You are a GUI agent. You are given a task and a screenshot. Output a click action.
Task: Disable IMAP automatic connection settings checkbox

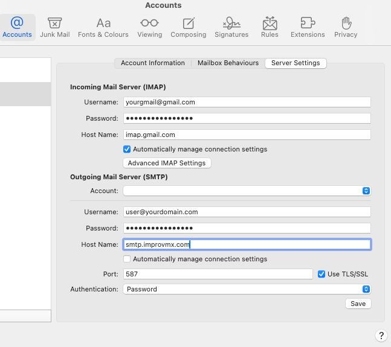[127, 149]
